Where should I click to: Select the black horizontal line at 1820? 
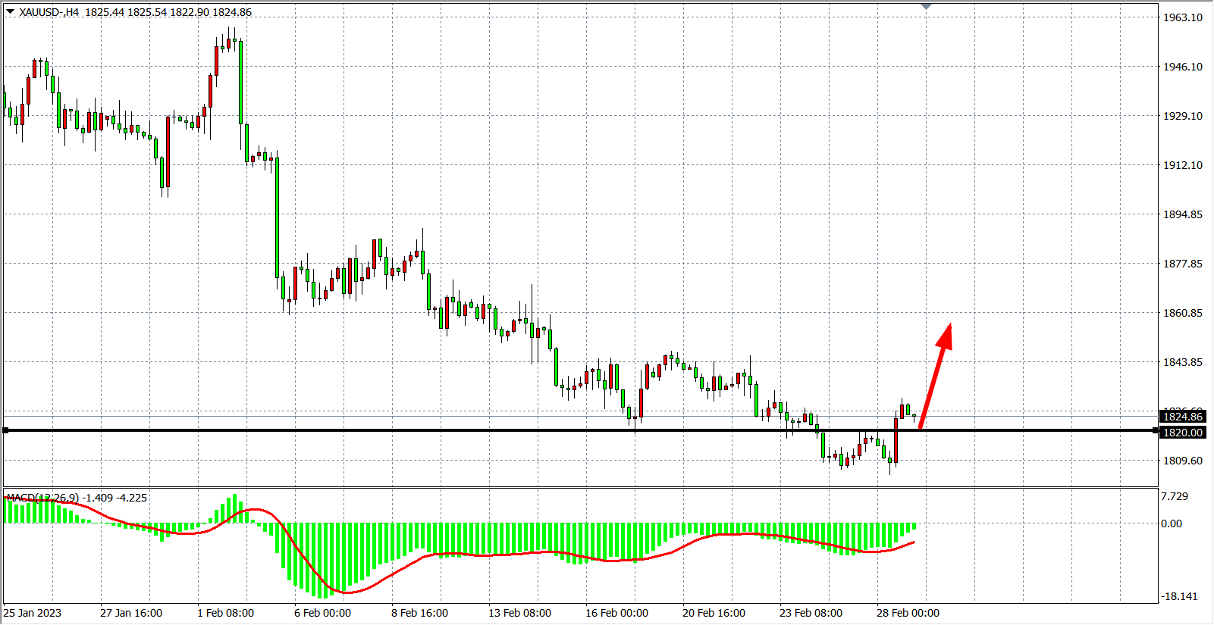[455, 430]
